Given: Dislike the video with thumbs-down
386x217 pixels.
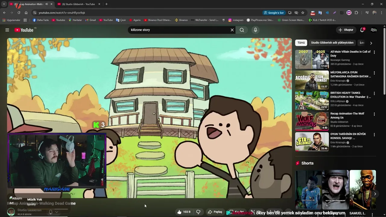Looking at the screenshot, I should pos(198,212).
